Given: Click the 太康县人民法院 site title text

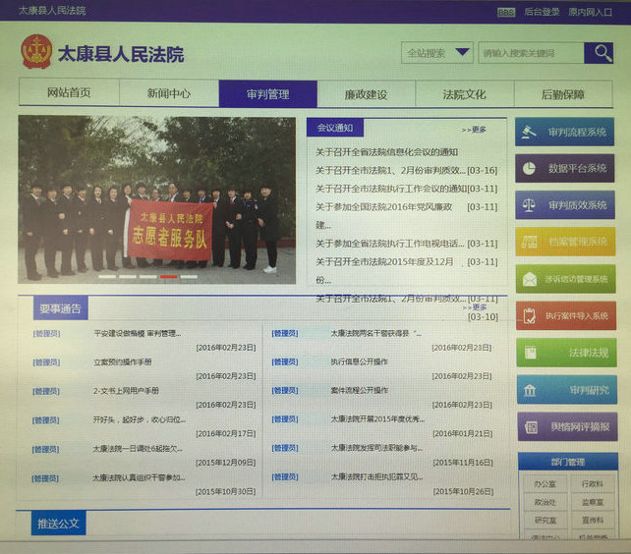Looking at the screenshot, I should pos(121,54).
